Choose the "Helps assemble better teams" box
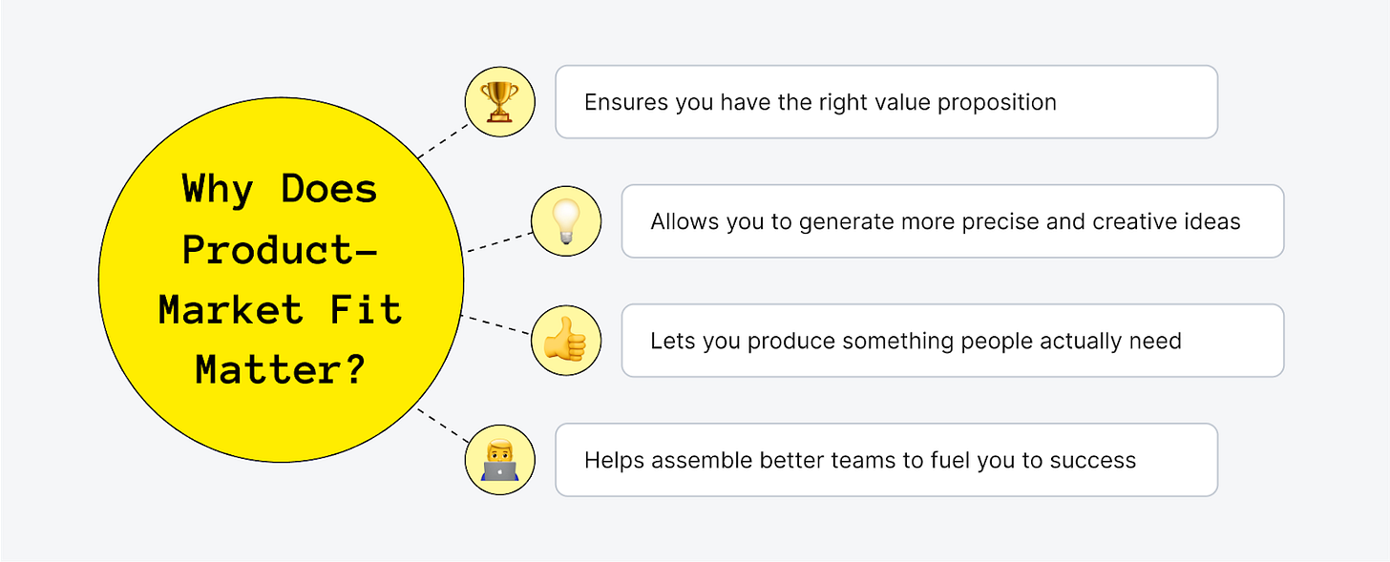The image size is (1390, 562). click(886, 460)
